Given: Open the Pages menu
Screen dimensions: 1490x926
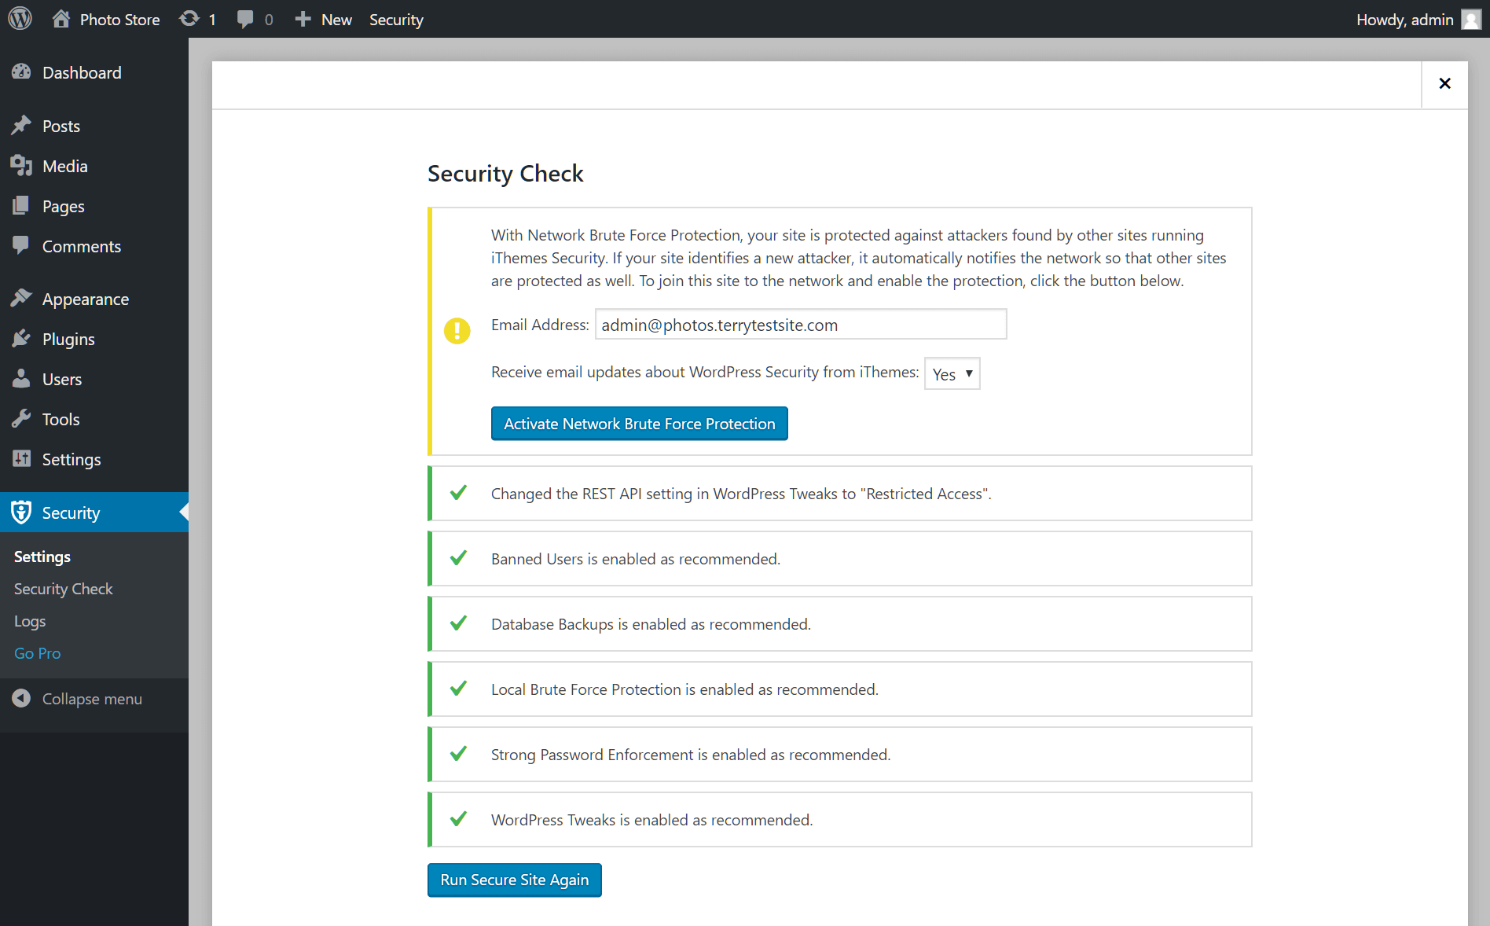Looking at the screenshot, I should tap(64, 206).
